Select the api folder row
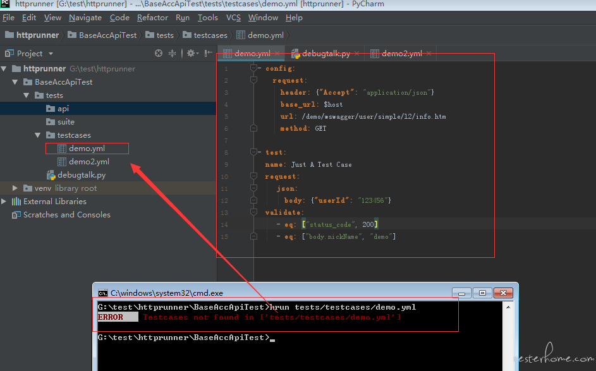Image resolution: width=596 pixels, height=371 pixels. pyautogui.click(x=108, y=109)
